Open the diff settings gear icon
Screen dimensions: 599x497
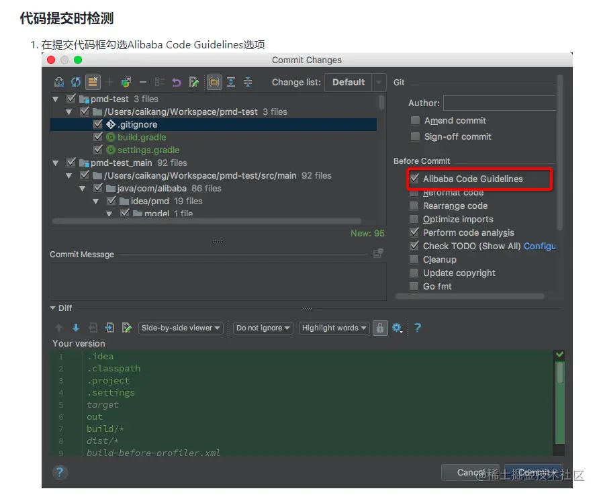(x=397, y=328)
